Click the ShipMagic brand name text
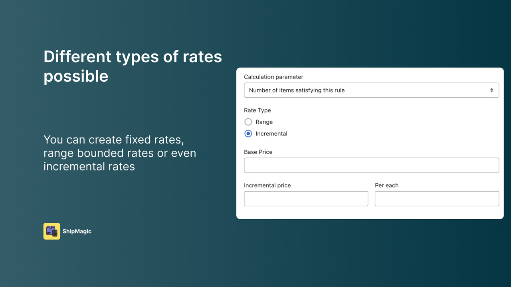Screen dimensions: 511x287 tap(77, 231)
